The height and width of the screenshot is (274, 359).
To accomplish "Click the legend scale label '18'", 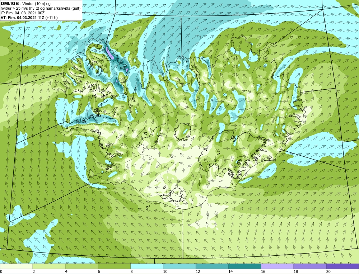I will click(x=295, y=271).
